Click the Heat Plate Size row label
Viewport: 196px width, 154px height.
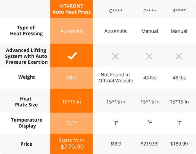click(x=27, y=102)
